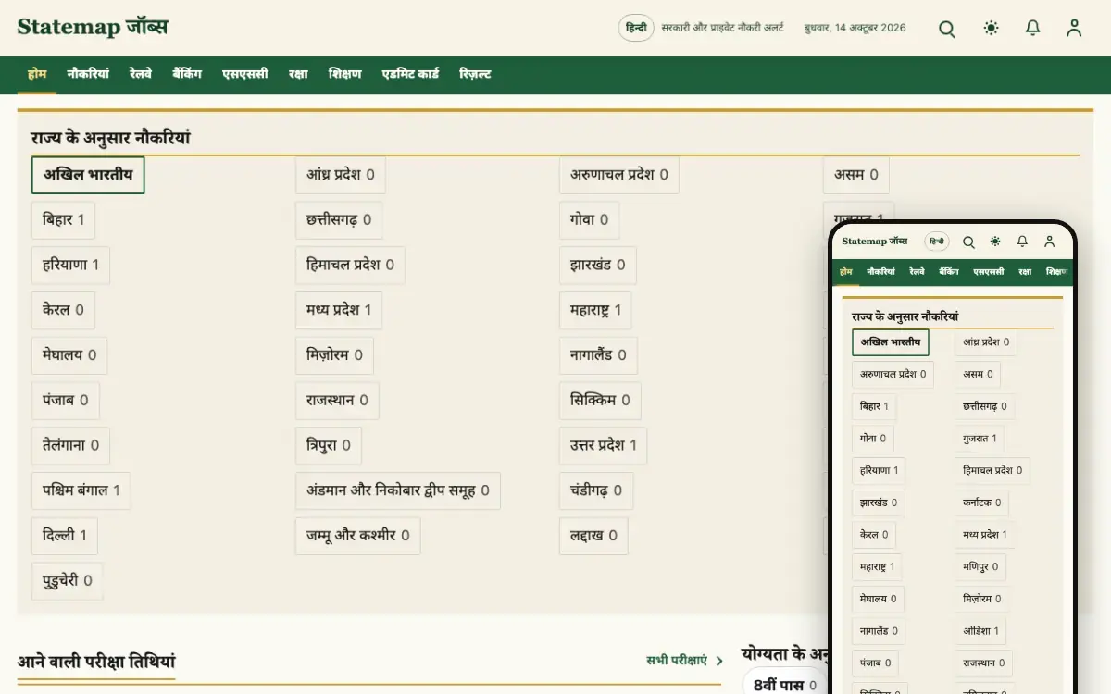Select केरल 0 chip on desktop
Screen dimensions: 1111x694
coord(63,311)
